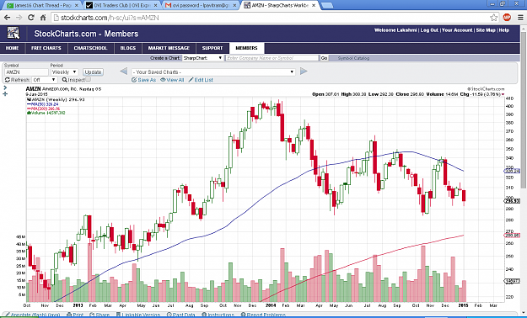Click the View All link

coord(172,80)
